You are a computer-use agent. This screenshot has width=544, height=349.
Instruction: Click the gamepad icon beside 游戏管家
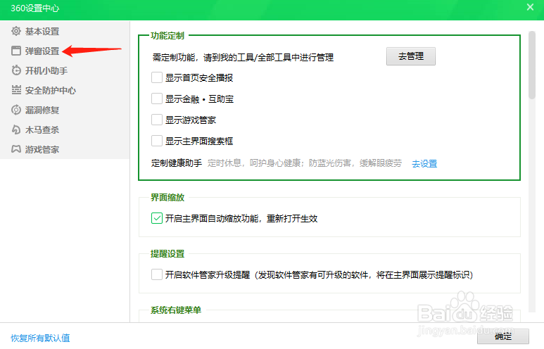16,149
